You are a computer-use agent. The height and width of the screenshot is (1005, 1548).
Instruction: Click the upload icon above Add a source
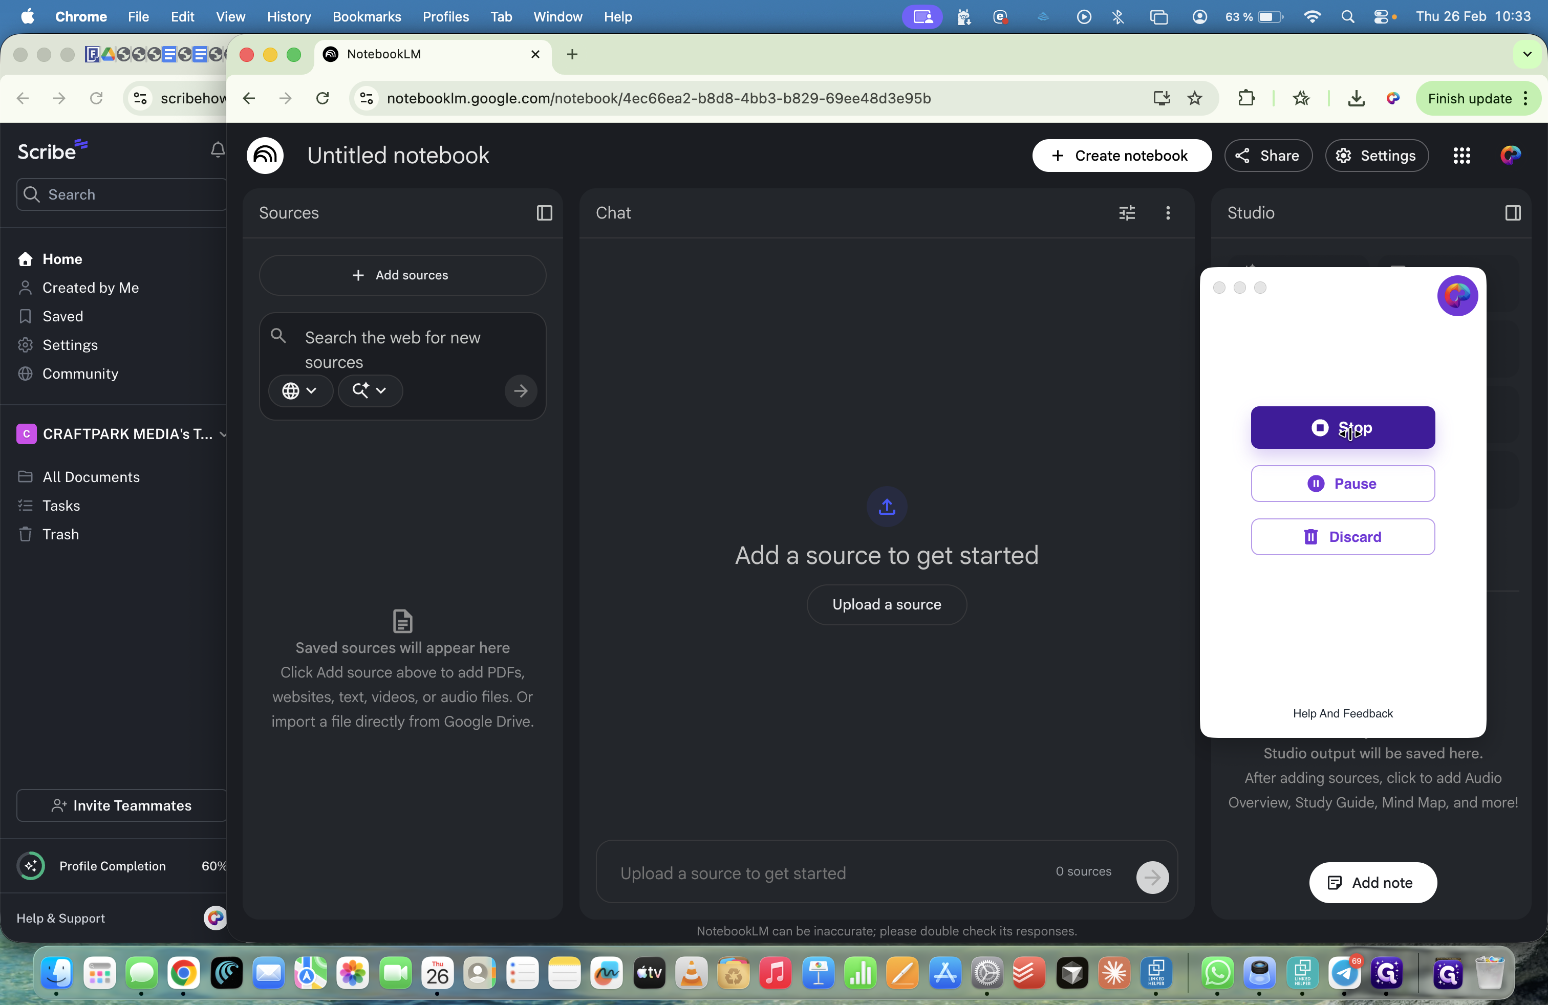click(886, 507)
